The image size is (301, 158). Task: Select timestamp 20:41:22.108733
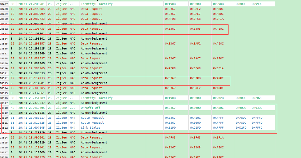[x=31, y=29]
